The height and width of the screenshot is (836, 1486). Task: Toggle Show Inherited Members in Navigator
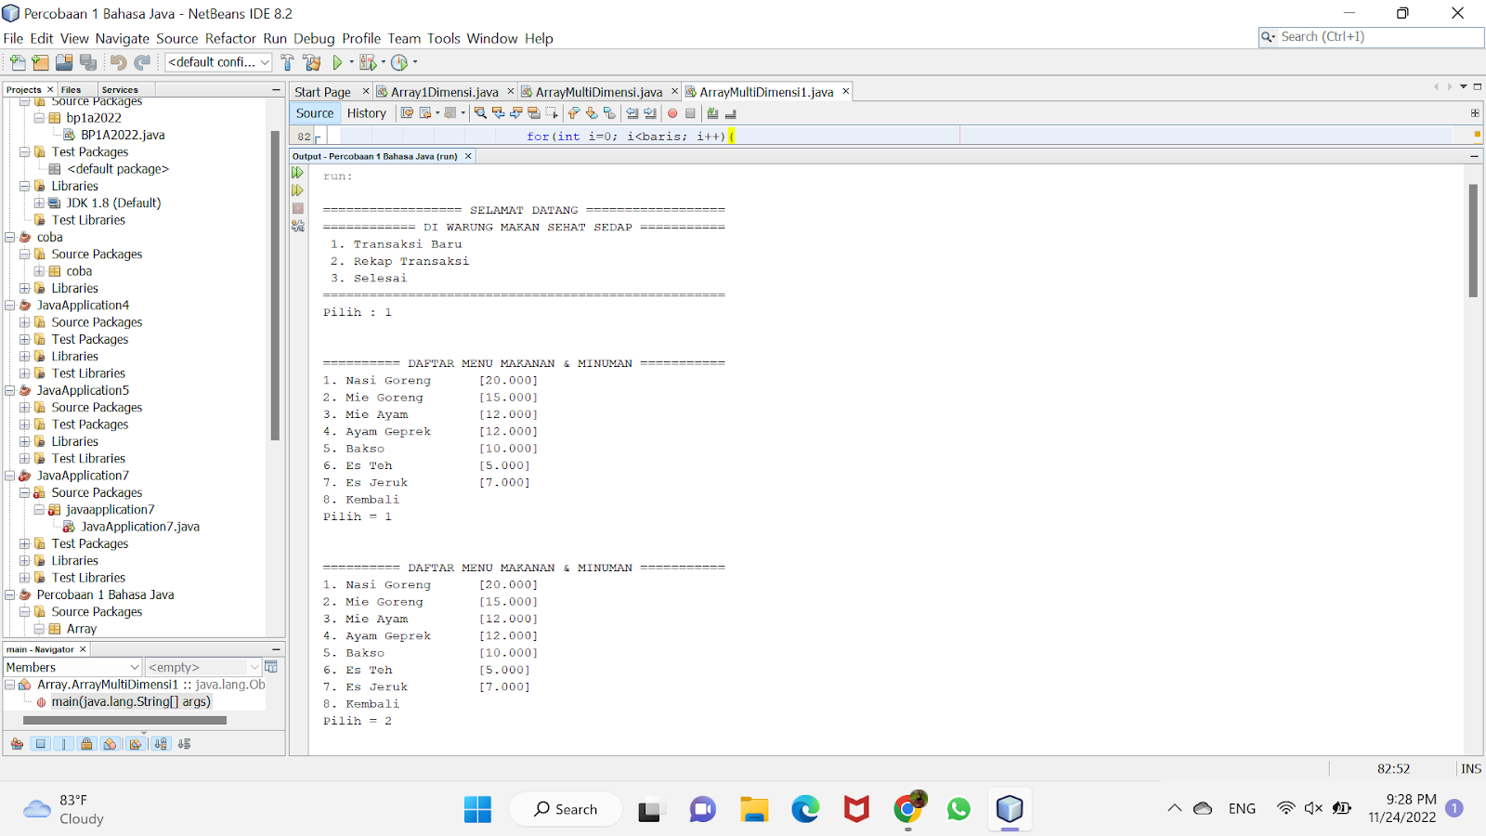tap(17, 744)
